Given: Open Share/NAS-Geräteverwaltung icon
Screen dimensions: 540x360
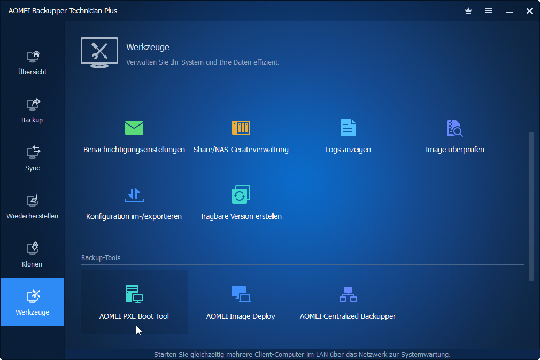Looking at the screenshot, I should pyautogui.click(x=241, y=128).
